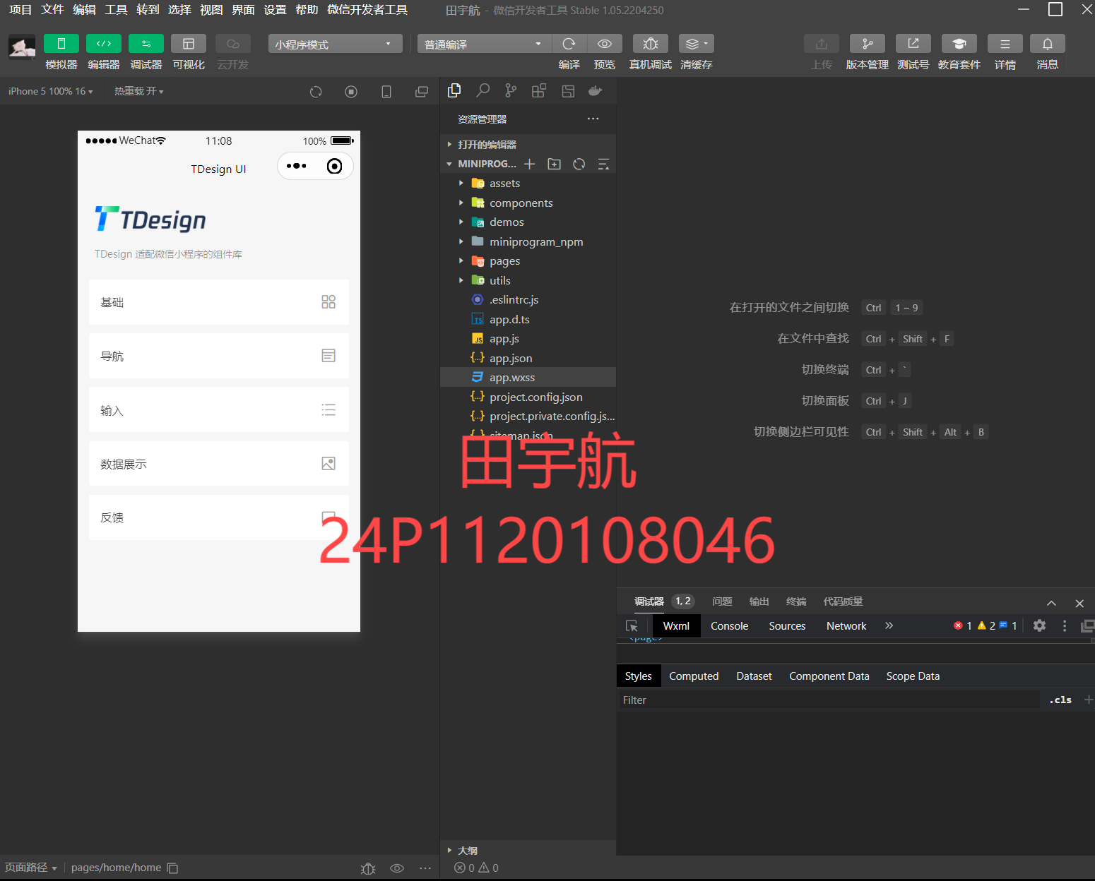Open version management
This screenshot has height=881, width=1095.
pos(868,44)
